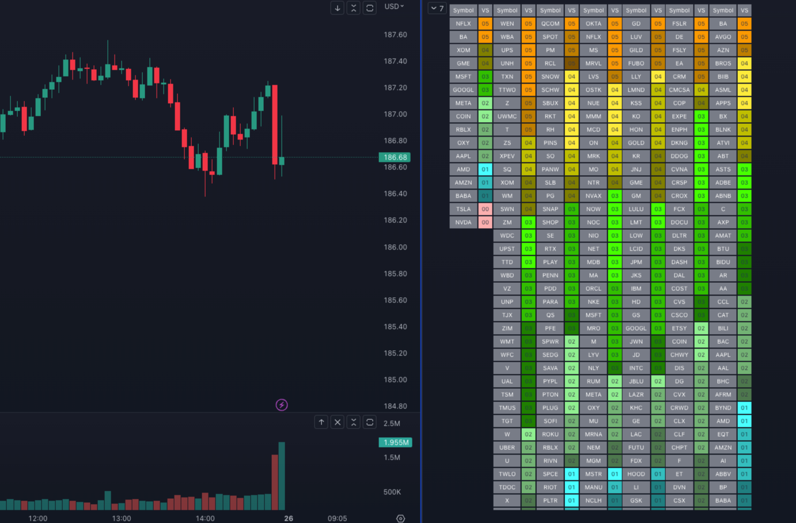Image resolution: width=796 pixels, height=523 pixels.
Task: Select NVDA in the first symbol column
Action: 463,222
